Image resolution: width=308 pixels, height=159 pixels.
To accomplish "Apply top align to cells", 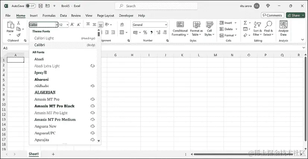I will click(88, 25).
